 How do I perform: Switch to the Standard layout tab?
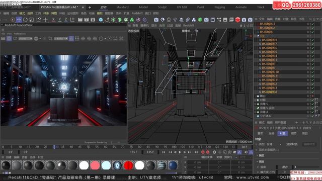point(122,7)
